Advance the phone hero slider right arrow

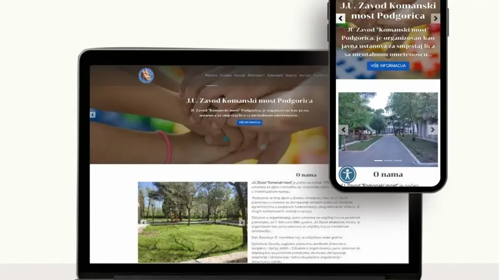(435, 18)
